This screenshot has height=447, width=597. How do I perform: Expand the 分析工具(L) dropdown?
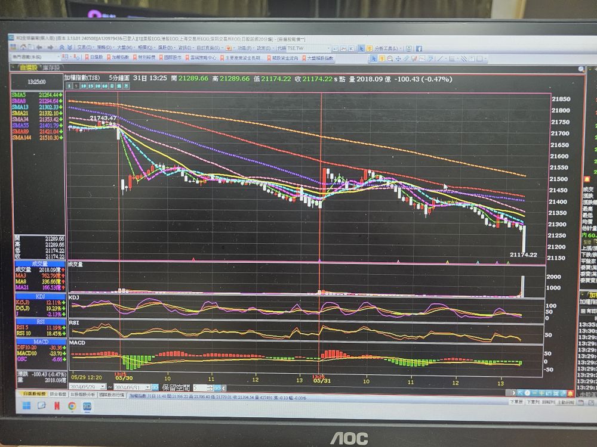401,49
